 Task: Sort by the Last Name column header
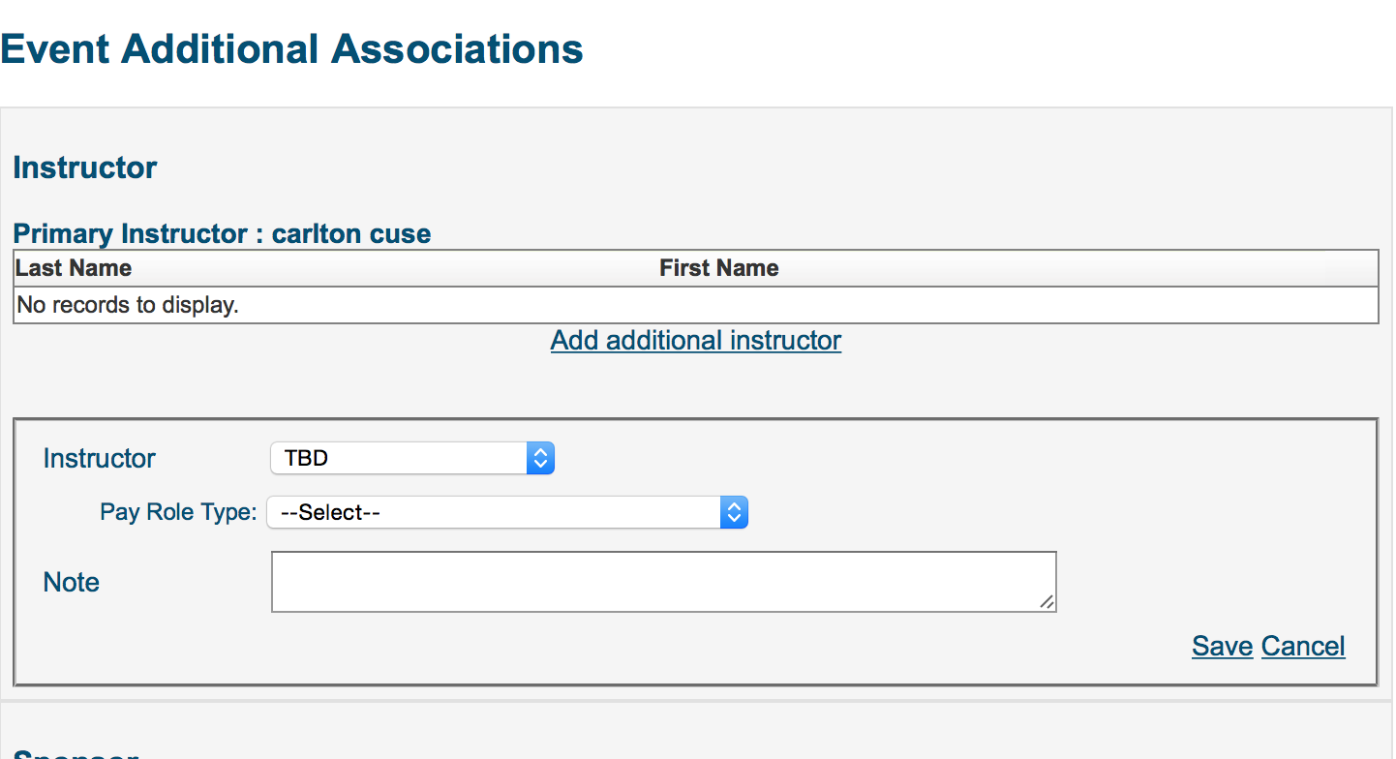tap(74, 268)
